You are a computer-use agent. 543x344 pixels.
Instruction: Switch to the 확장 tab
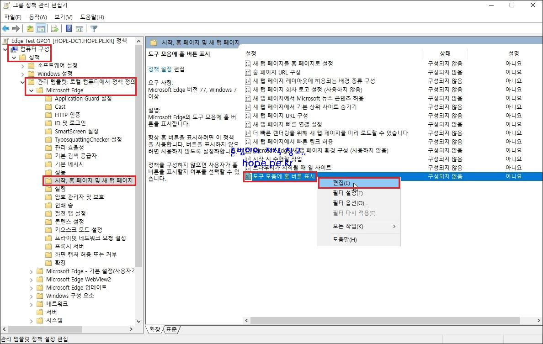(x=154, y=329)
